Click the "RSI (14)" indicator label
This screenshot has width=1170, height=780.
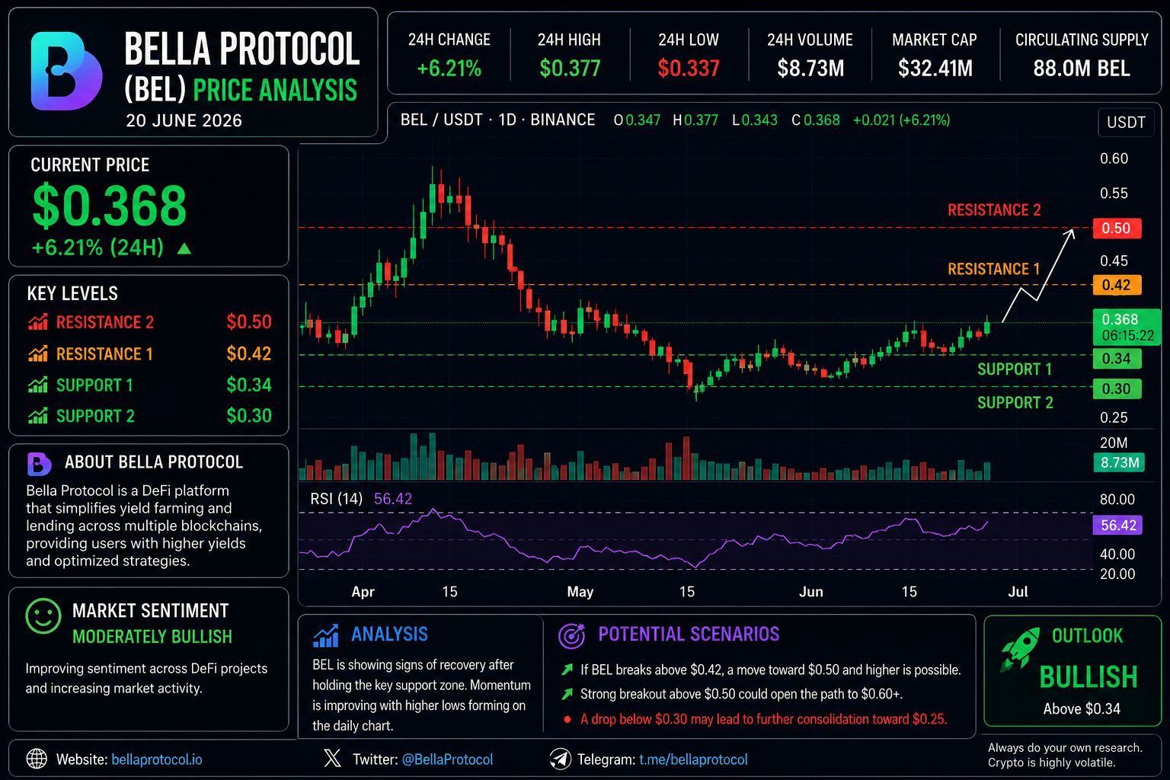click(337, 499)
